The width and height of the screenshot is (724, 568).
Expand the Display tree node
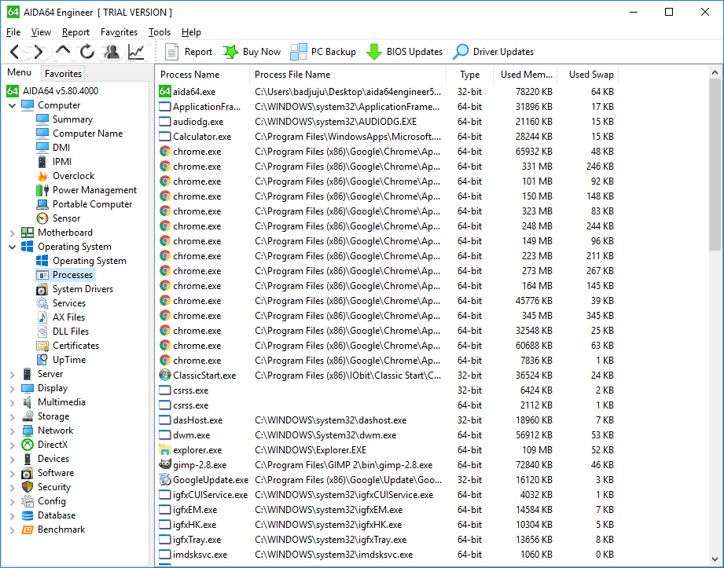pos(13,389)
